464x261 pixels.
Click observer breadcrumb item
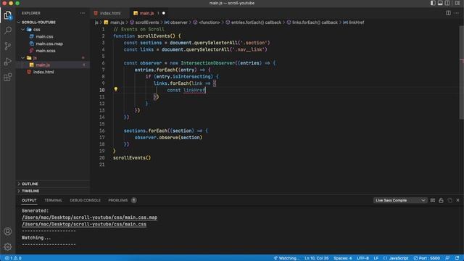pos(178,22)
